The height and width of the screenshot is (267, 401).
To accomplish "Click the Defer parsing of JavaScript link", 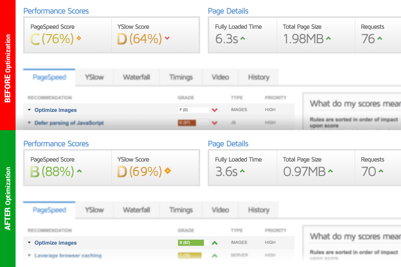I will pyautogui.click(x=69, y=123).
